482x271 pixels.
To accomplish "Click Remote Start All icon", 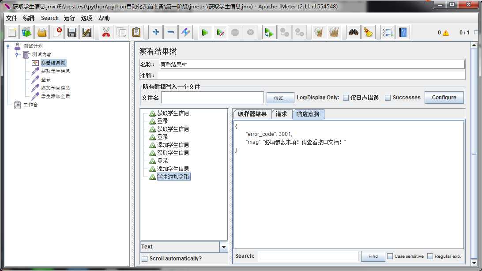I will (269, 32).
